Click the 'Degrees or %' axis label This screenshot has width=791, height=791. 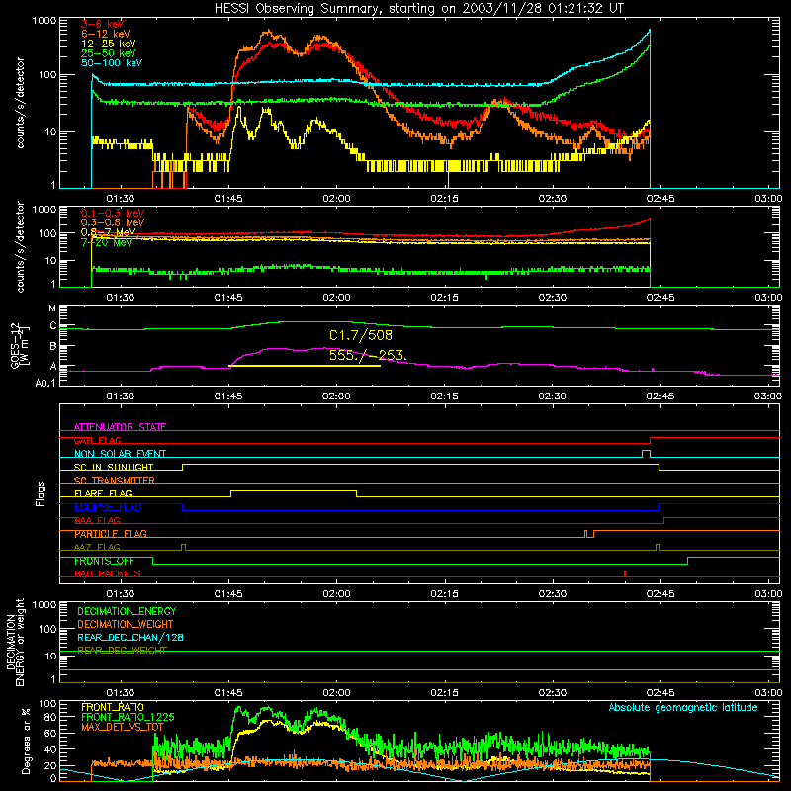coord(26,741)
